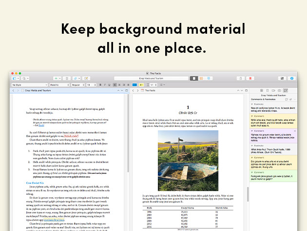This screenshot has width=307, height=231.
Task: Click the red boxed inline annotation text
Action: 71,136
